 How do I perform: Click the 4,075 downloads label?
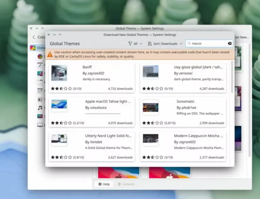click(x=121, y=123)
